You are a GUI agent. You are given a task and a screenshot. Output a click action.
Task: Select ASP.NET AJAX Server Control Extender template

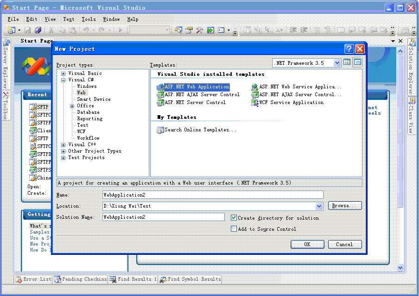[x=296, y=95]
